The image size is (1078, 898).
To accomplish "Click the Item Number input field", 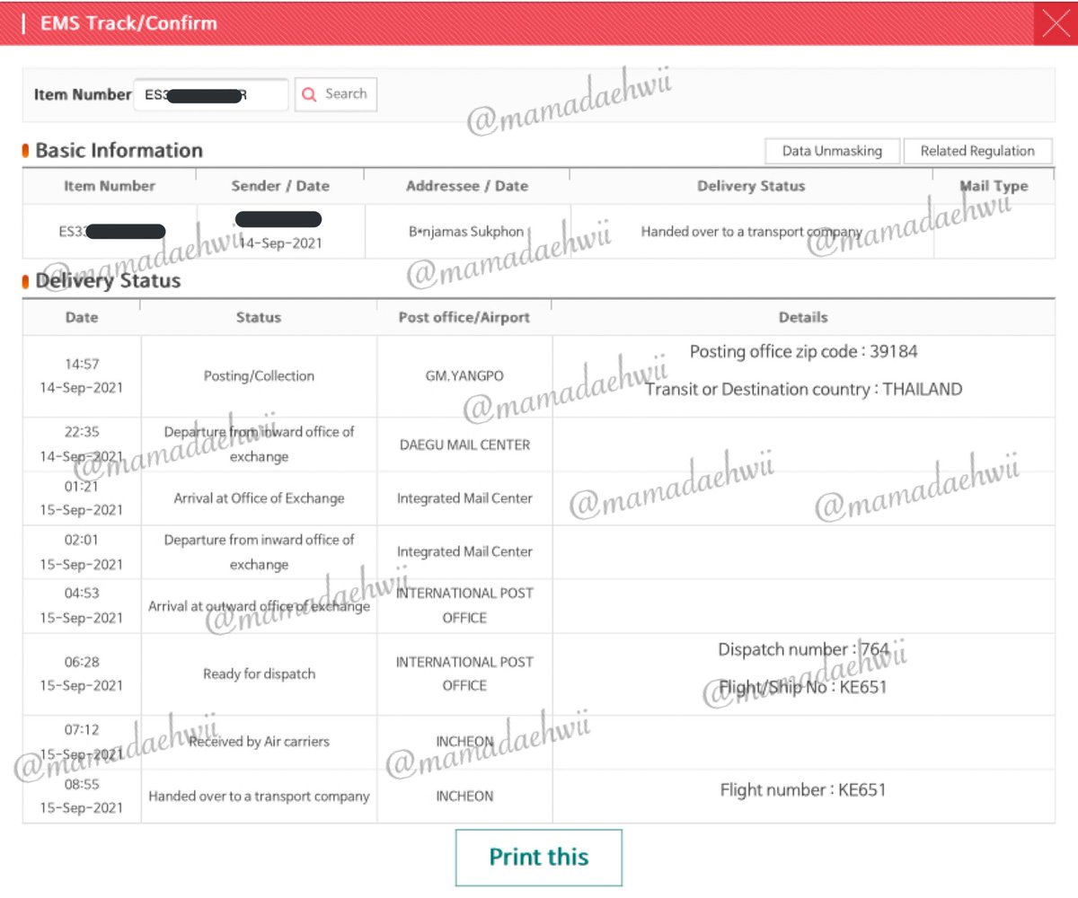I will (211, 94).
